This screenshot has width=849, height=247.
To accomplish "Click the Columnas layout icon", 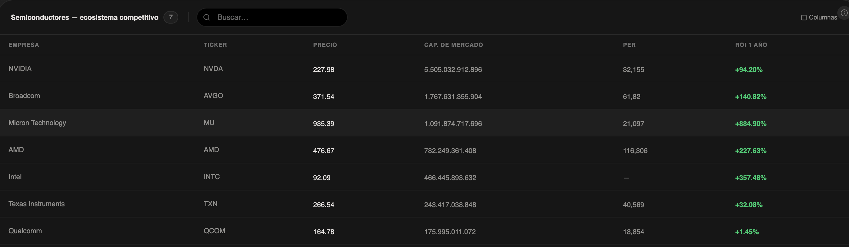I will point(804,17).
